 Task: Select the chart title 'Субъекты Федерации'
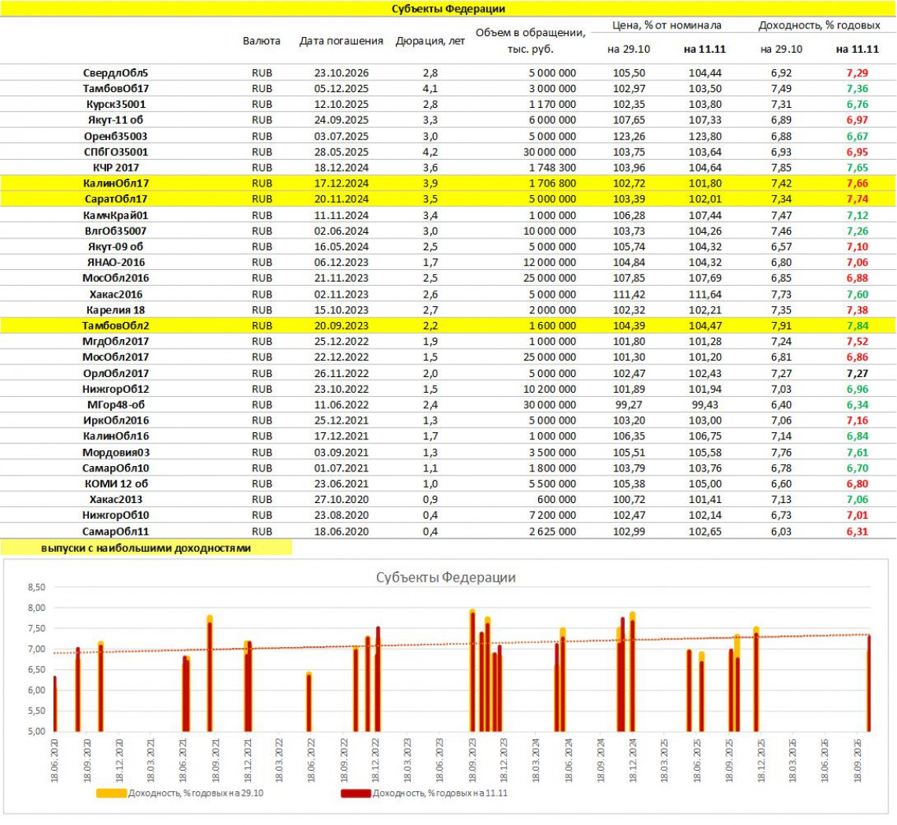[445, 577]
